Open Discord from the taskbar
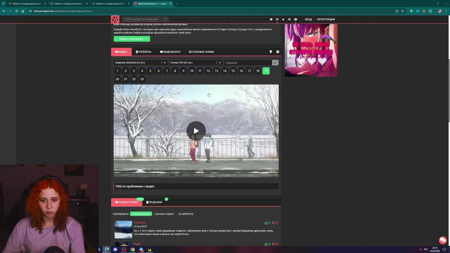This screenshot has width=450, height=253. point(115,249)
